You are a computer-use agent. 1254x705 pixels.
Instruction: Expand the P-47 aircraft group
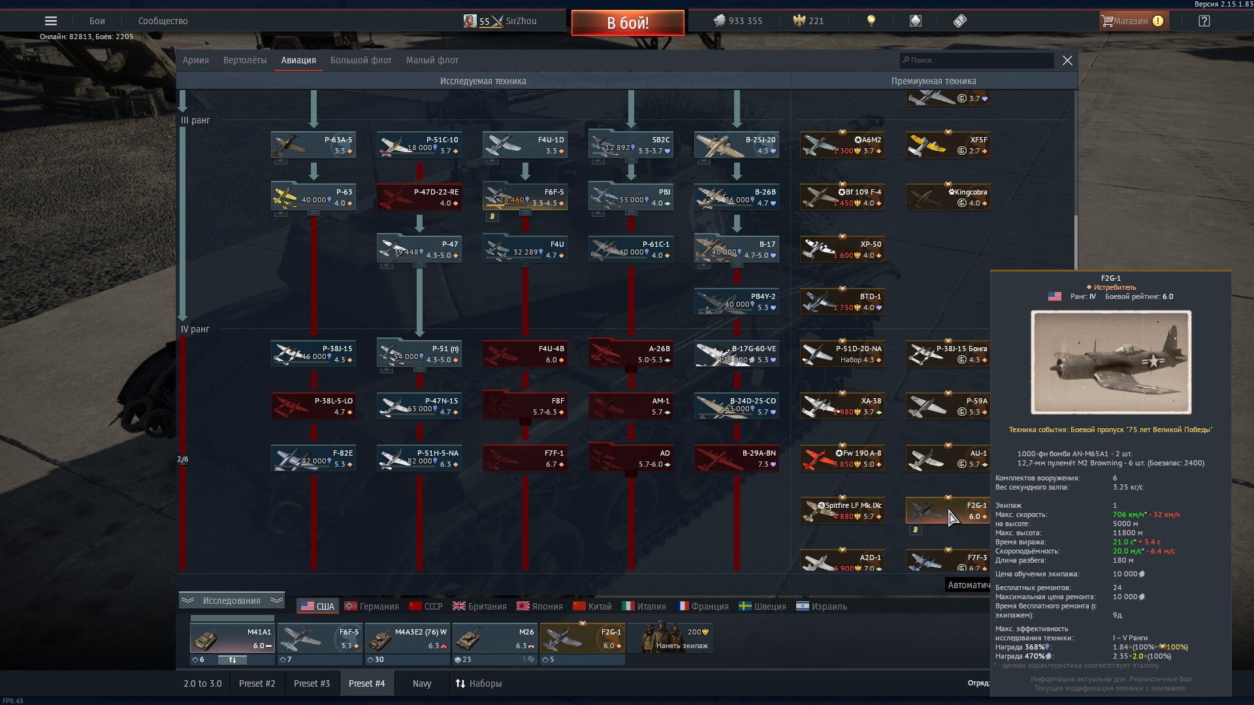(x=419, y=265)
